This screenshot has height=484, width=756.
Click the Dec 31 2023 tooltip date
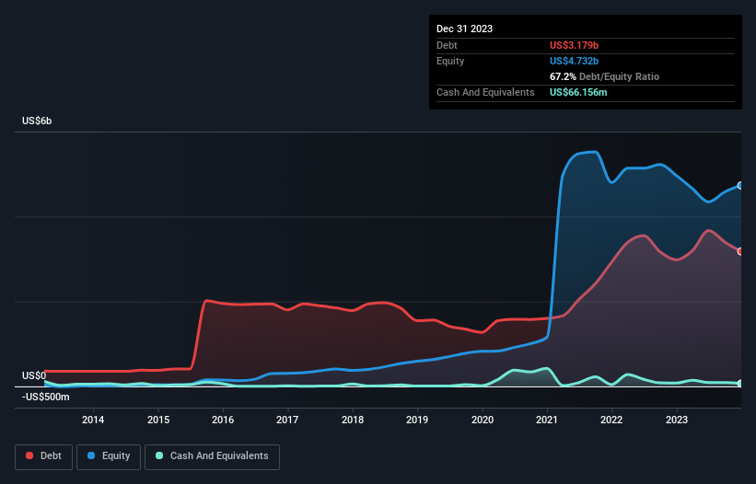pos(464,29)
